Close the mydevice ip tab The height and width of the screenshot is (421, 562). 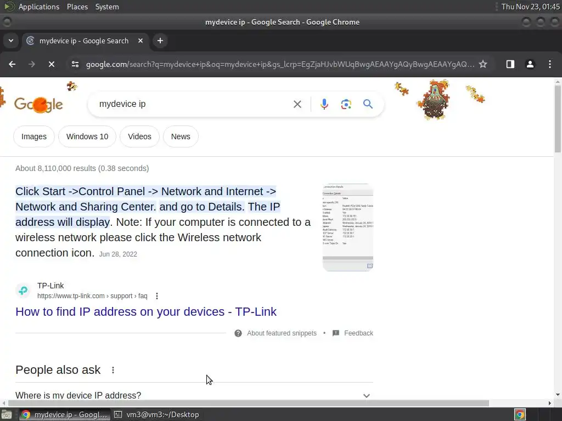[140, 41]
